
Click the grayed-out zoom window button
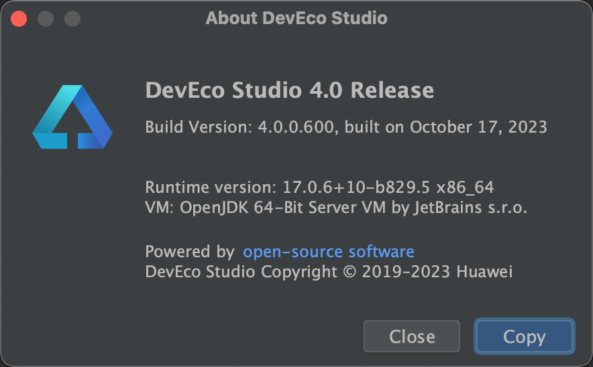72,19
